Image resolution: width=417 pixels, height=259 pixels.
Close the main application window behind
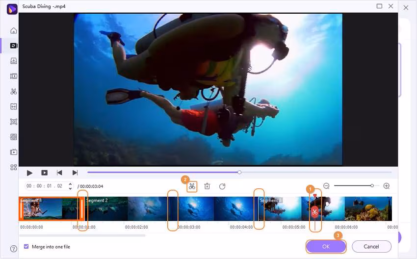[x=406, y=8]
